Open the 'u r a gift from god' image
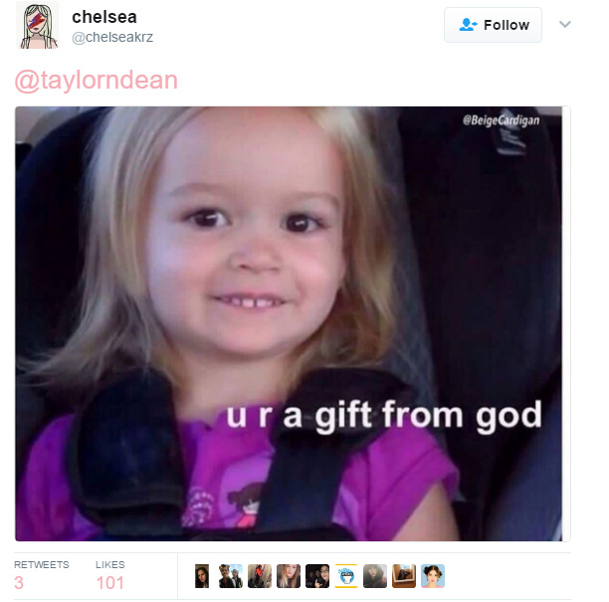 (289, 323)
